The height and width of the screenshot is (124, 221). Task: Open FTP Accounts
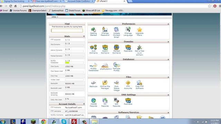coord(128,85)
